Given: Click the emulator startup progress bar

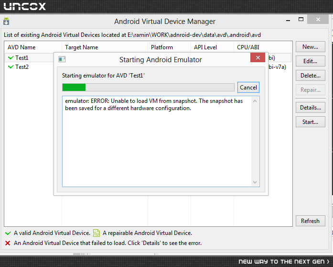Looking at the screenshot, I should 148,87.
